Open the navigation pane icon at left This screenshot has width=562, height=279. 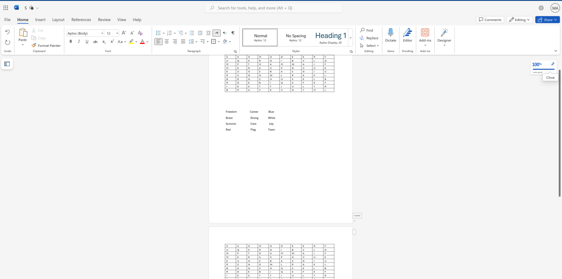coord(7,64)
